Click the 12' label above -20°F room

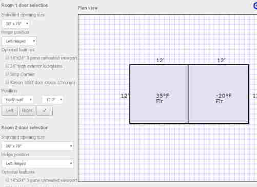(222, 60)
